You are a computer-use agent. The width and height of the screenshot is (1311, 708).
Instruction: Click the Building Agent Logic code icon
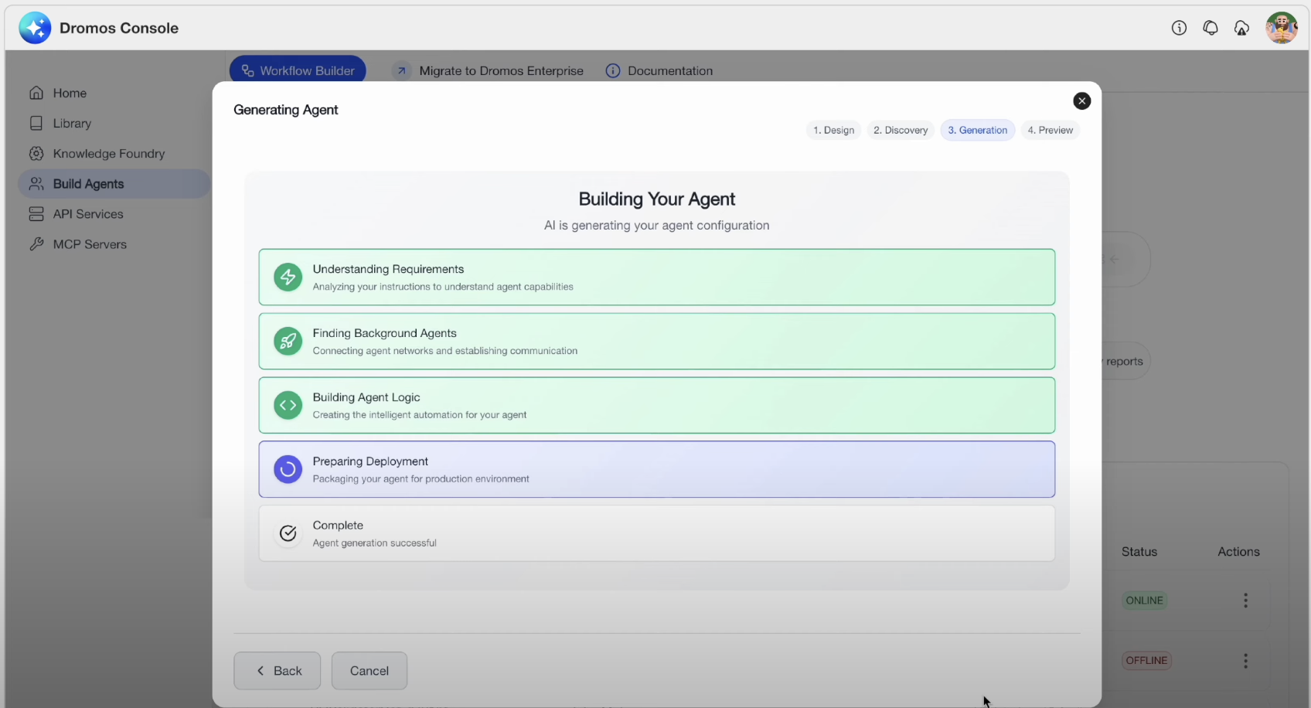pos(288,405)
